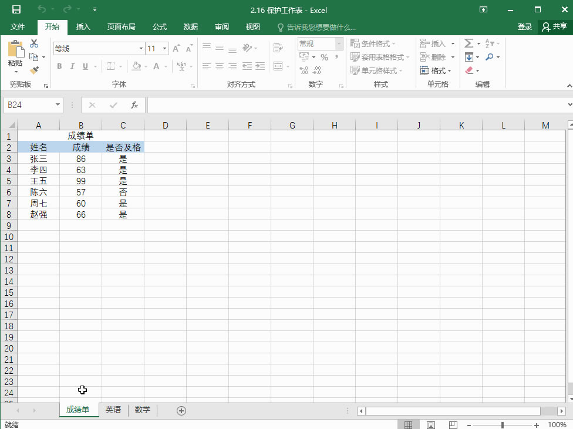Click the new sheet plus button
The image size is (573, 429).
[181, 410]
